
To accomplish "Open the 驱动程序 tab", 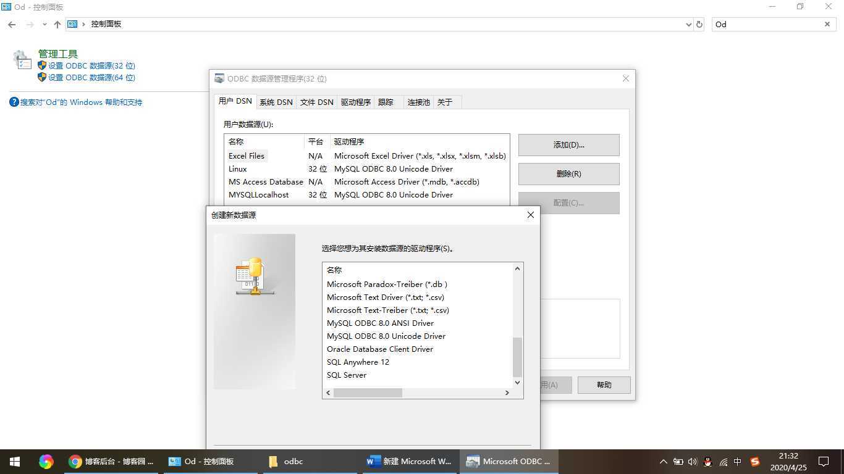I will [x=355, y=102].
